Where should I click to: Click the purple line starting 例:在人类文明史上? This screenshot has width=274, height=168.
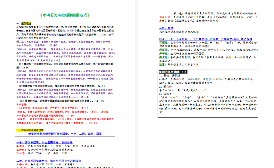click(x=64, y=43)
